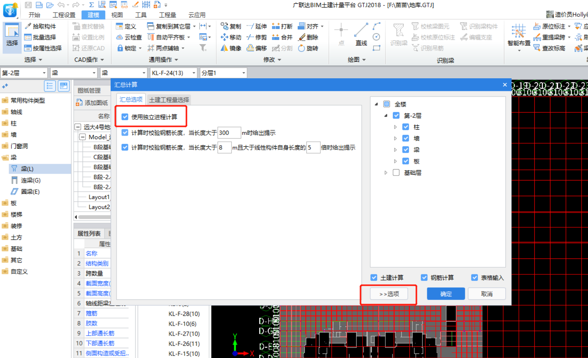This screenshot has width=588, height=358.
Task: Click the 合并 merge tool
Action: [x=282, y=37]
